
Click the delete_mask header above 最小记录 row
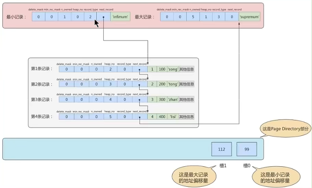point(36,9)
